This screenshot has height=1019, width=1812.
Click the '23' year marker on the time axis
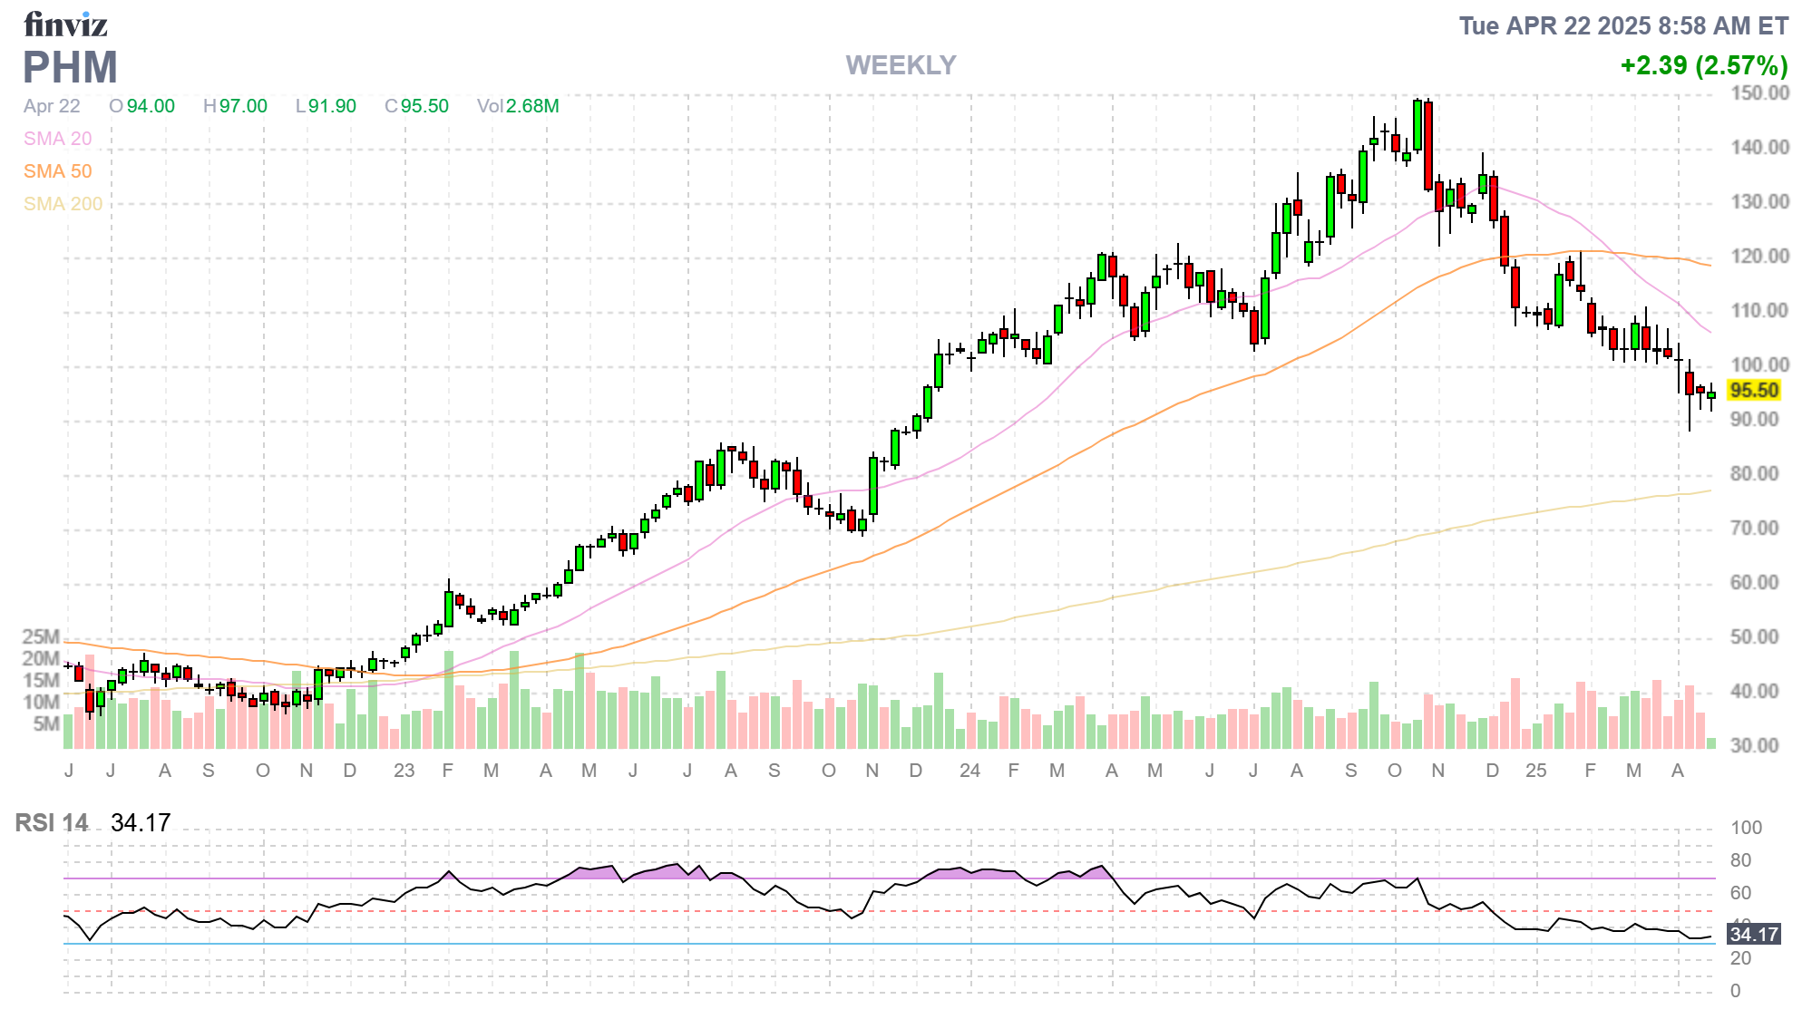[x=404, y=771]
